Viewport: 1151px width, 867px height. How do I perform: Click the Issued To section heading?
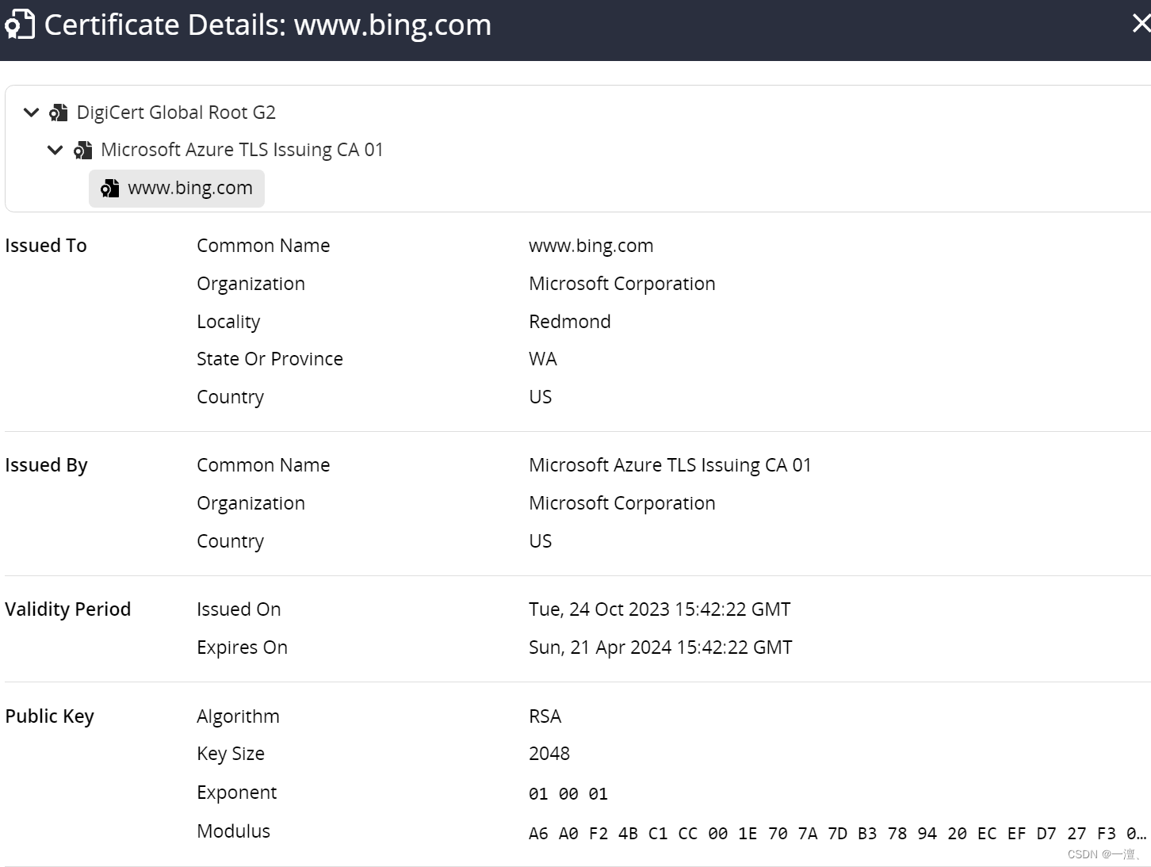46,246
